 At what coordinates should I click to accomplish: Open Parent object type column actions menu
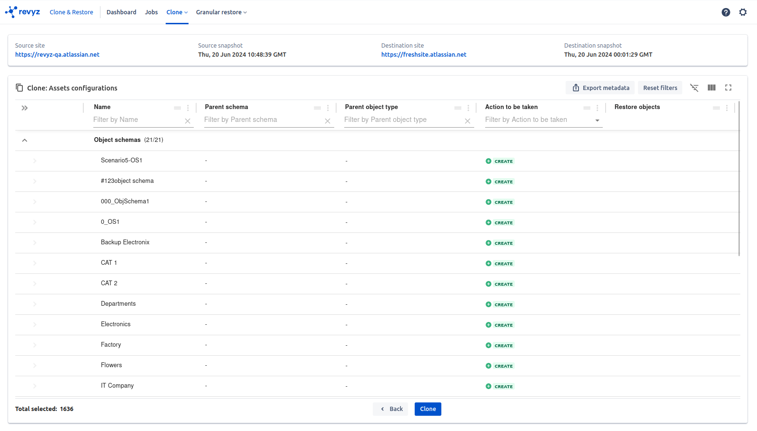click(x=468, y=108)
